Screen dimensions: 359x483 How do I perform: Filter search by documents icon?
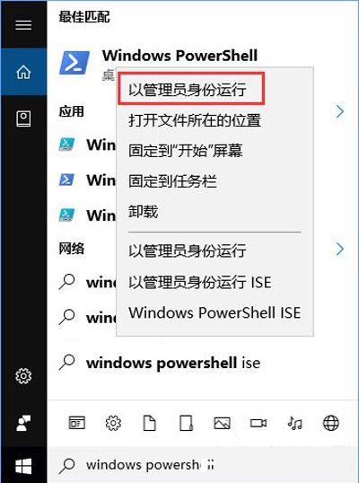click(149, 423)
